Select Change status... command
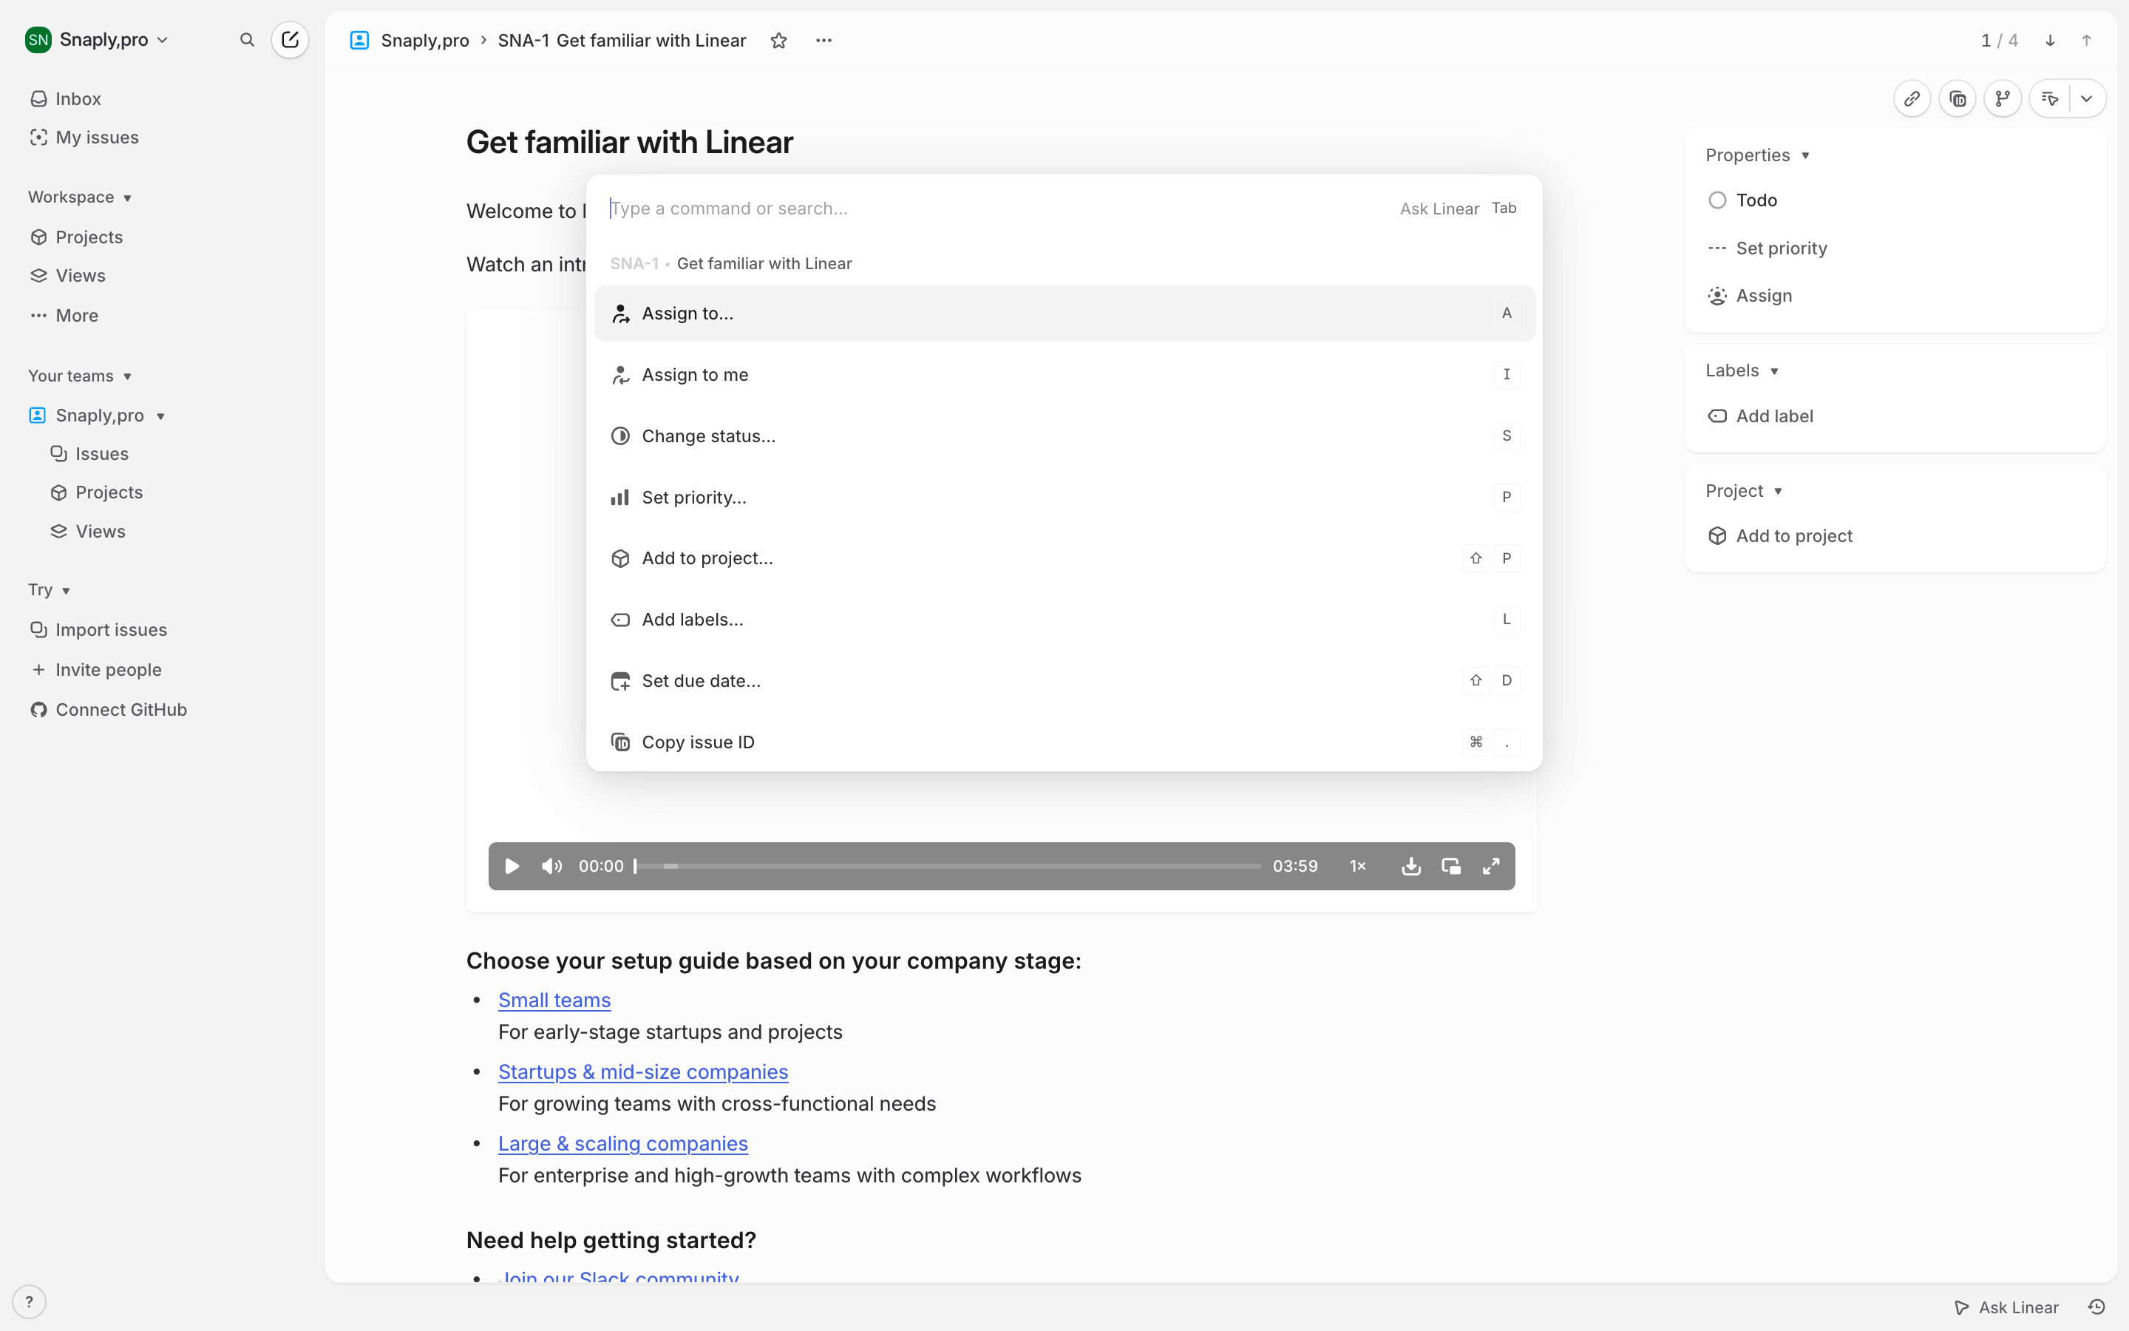The height and width of the screenshot is (1331, 2129). (1064, 436)
